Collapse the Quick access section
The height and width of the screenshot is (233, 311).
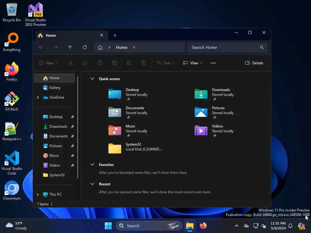click(x=92, y=79)
